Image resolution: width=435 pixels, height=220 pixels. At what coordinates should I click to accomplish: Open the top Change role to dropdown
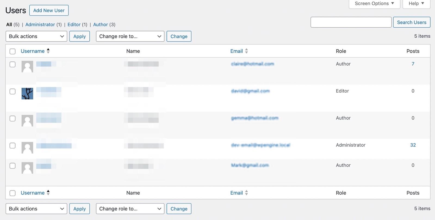pyautogui.click(x=130, y=36)
